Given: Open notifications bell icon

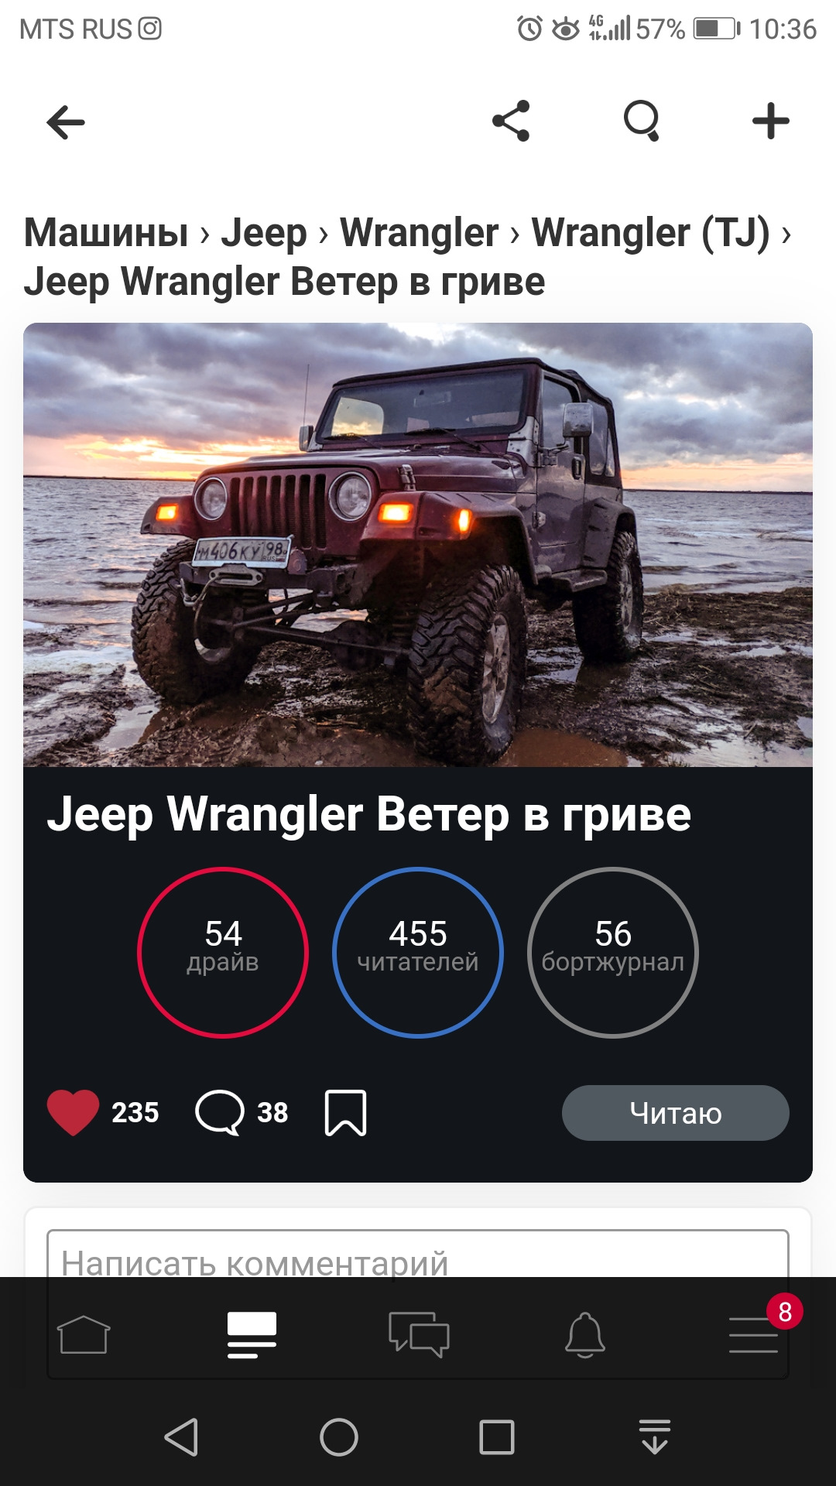Looking at the screenshot, I should (585, 1334).
